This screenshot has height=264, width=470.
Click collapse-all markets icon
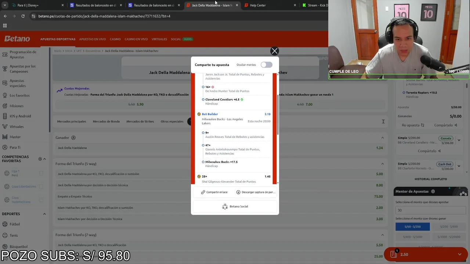pos(383,121)
